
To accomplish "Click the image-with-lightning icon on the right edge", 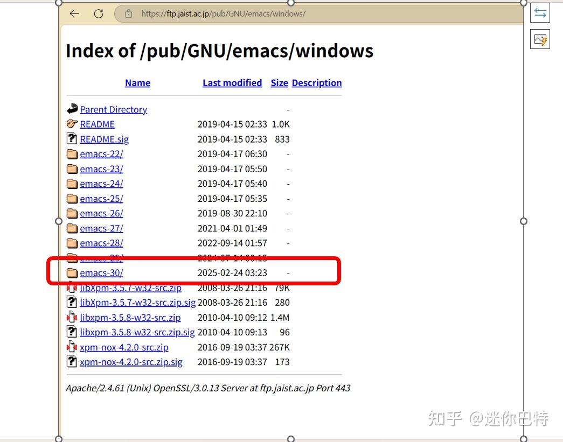I will click(x=539, y=39).
